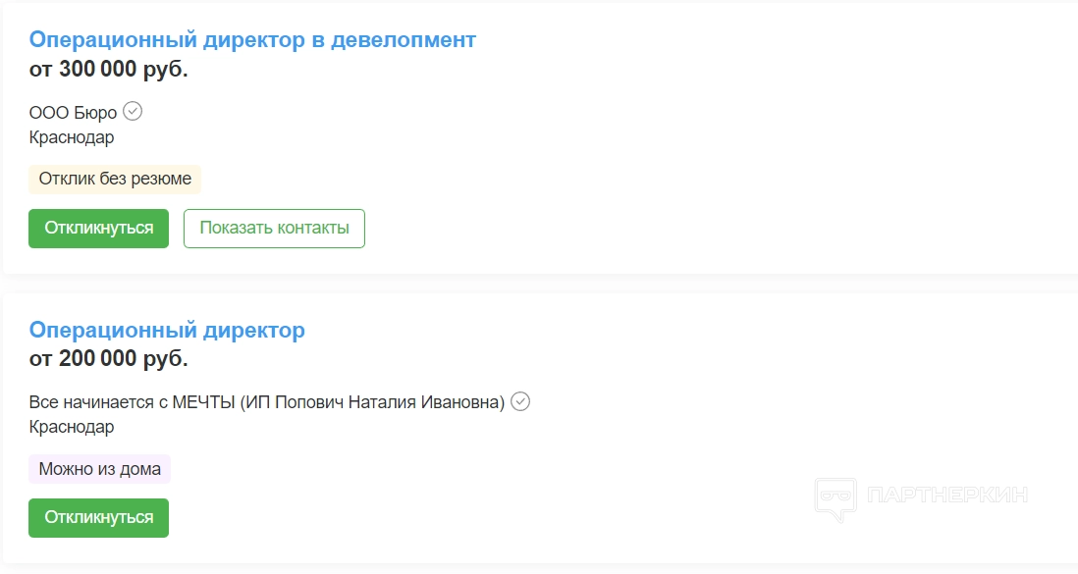Click the Отклик без резюме tag
Screen dimensions: 1078x574
pyautogui.click(x=115, y=179)
